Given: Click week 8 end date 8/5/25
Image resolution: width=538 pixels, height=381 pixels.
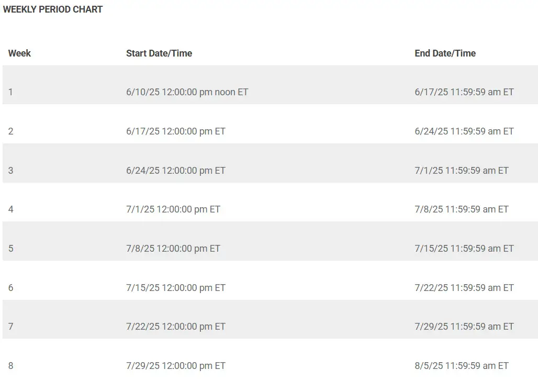Looking at the screenshot, I should [x=462, y=365].
